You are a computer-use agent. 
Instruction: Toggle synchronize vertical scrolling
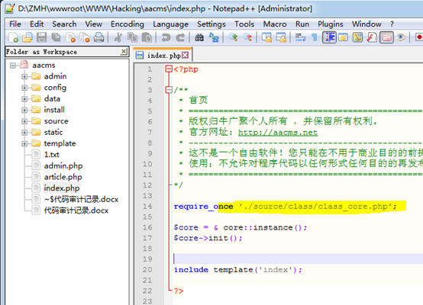click(x=266, y=37)
